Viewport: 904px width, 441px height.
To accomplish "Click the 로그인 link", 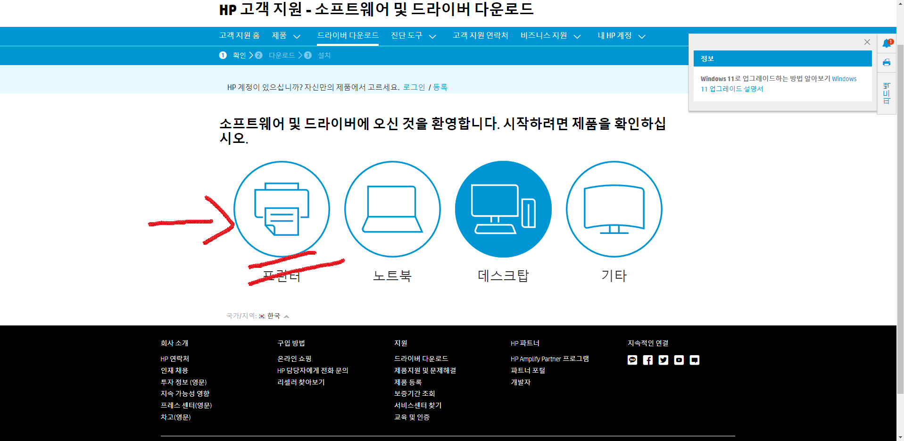I will point(414,87).
